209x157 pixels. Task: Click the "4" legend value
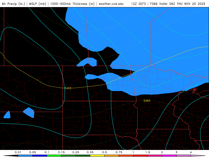tap(191, 152)
